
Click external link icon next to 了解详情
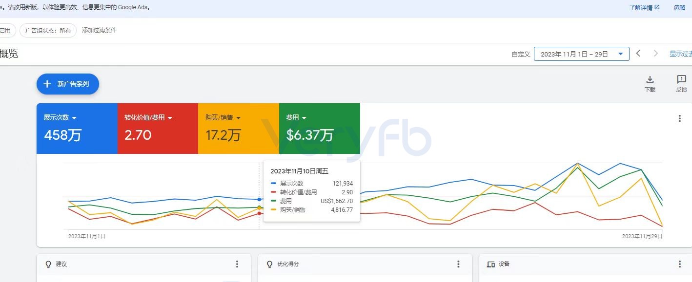(x=657, y=7)
